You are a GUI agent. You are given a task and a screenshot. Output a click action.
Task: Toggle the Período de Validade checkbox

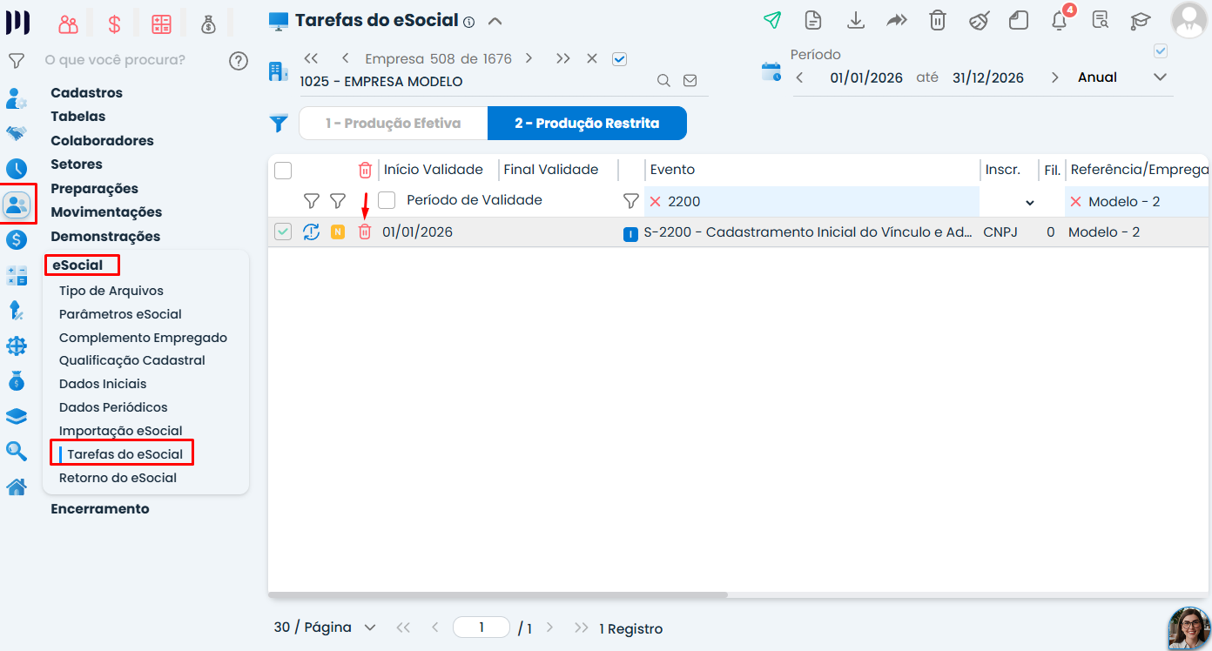pyautogui.click(x=387, y=200)
